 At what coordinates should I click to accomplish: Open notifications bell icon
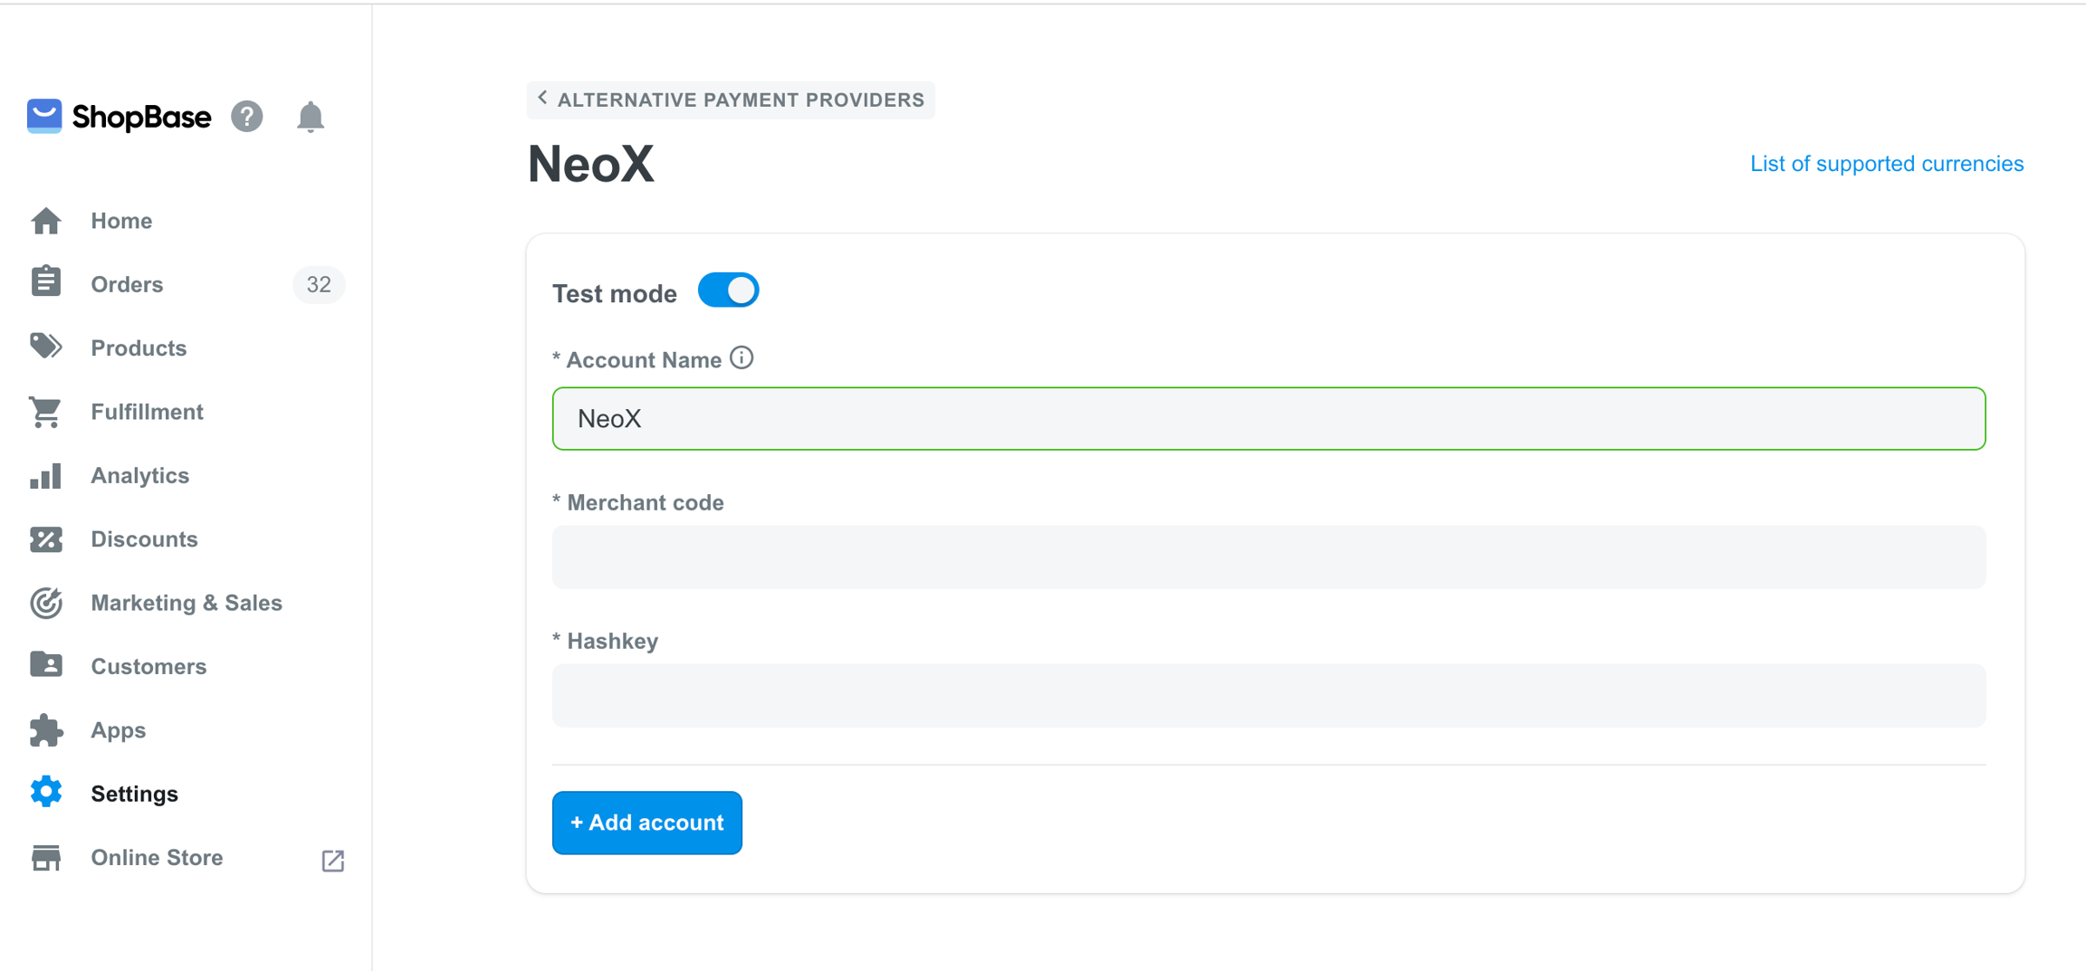point(310,117)
